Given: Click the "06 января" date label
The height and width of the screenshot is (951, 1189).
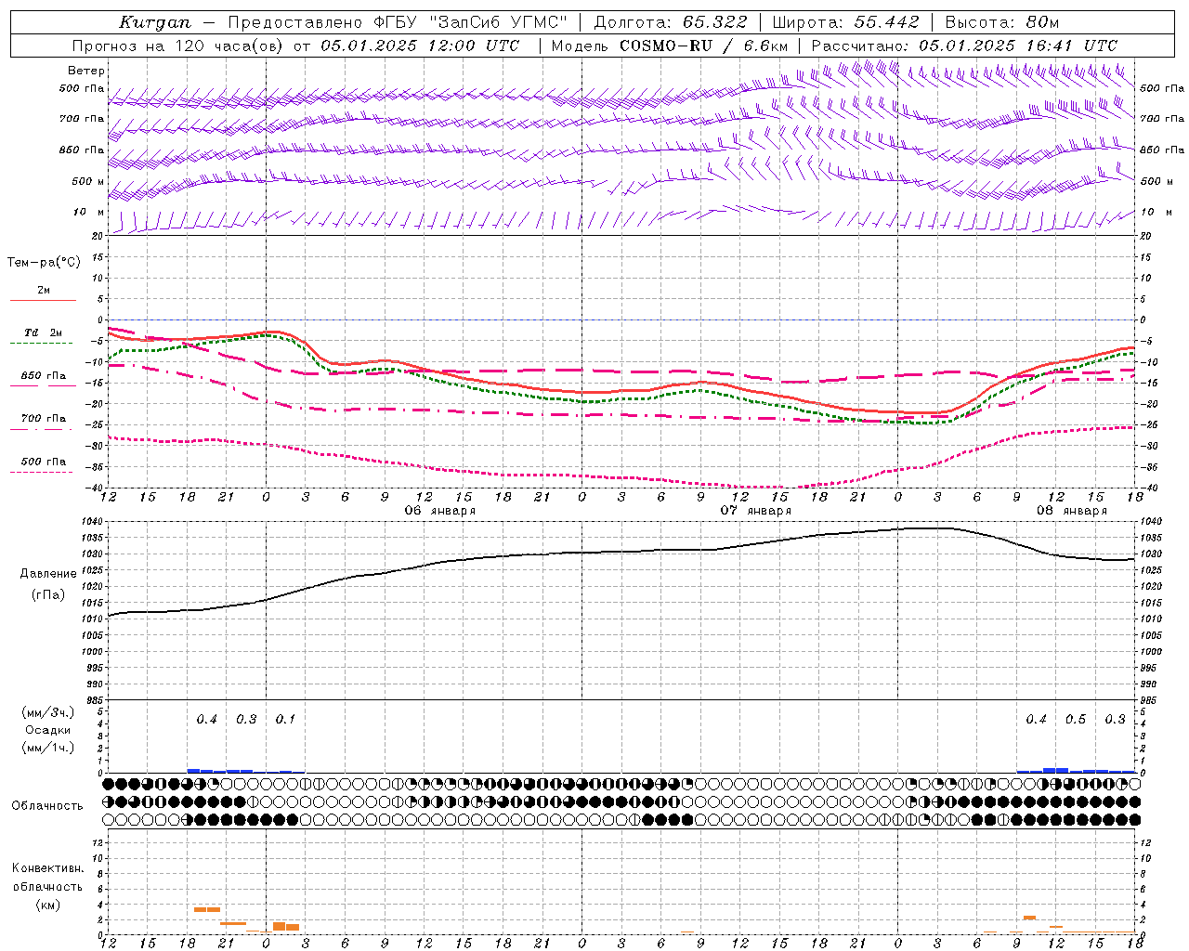Looking at the screenshot, I should point(440,511).
